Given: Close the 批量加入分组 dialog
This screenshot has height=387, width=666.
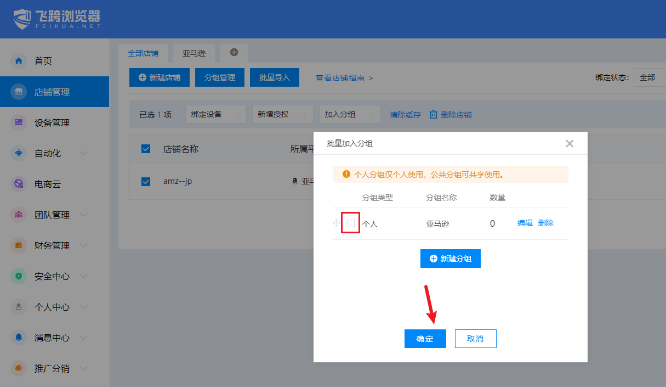Looking at the screenshot, I should pos(570,144).
